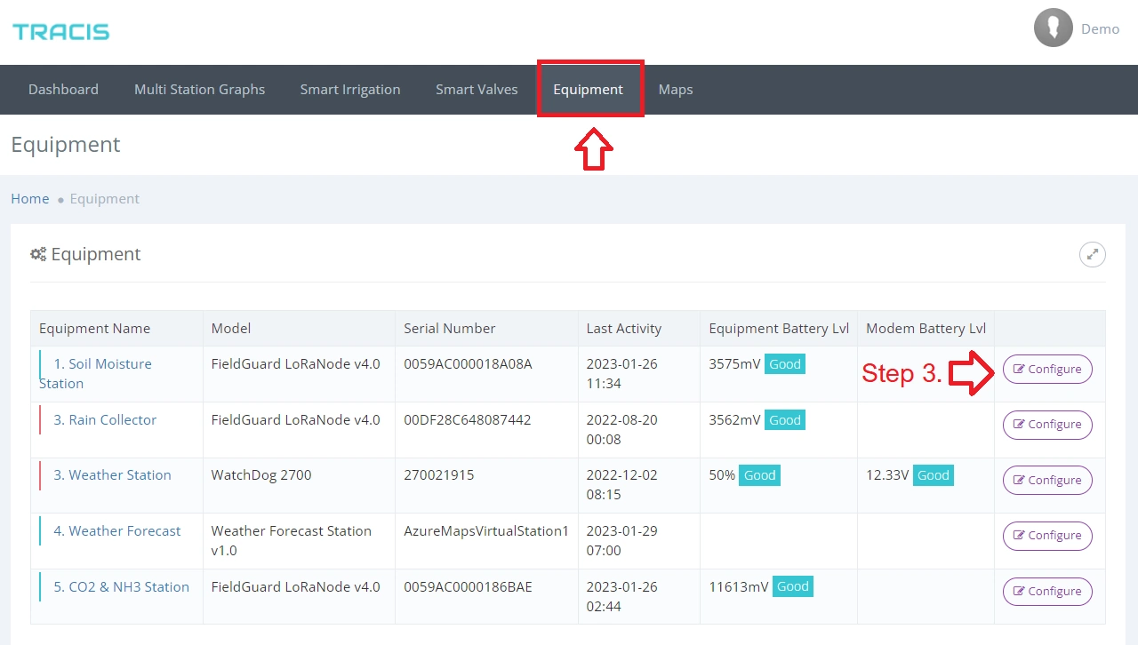Screen dimensions: 1138x645
Task: Click the Home breadcrumb link
Action: pyautogui.click(x=29, y=199)
